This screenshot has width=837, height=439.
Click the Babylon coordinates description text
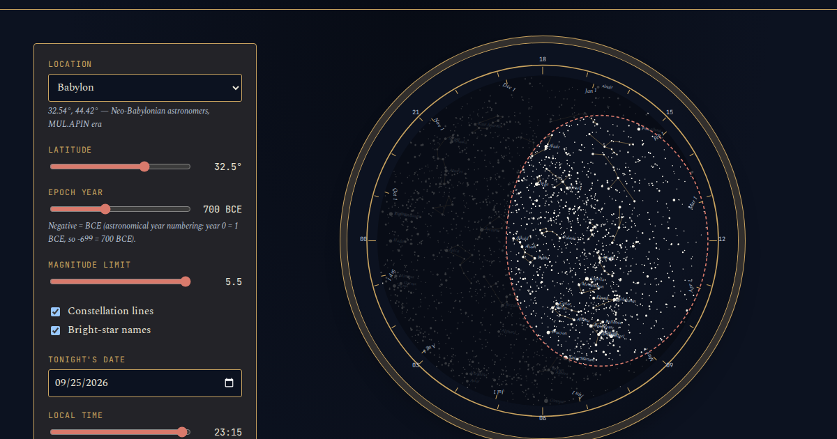129,117
